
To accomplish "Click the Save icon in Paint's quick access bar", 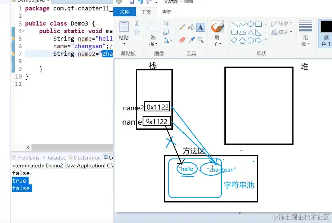I will pos(132,2).
